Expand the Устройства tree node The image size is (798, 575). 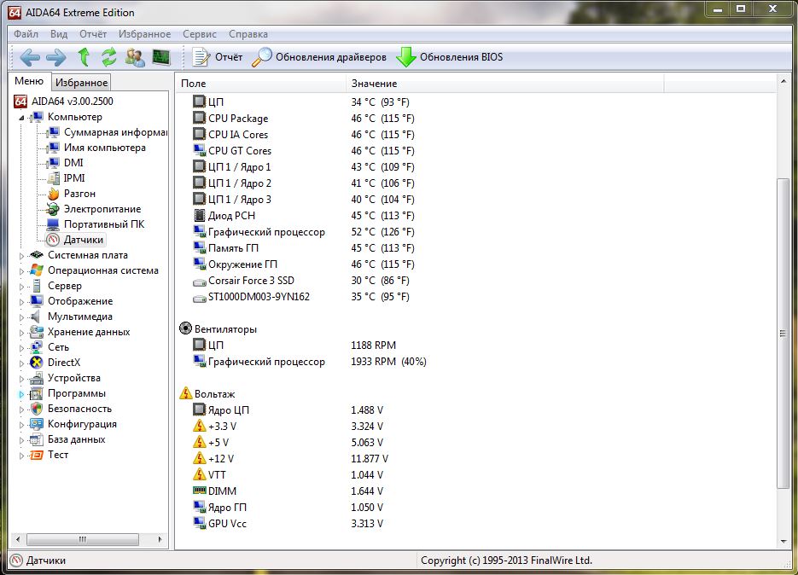click(x=21, y=379)
